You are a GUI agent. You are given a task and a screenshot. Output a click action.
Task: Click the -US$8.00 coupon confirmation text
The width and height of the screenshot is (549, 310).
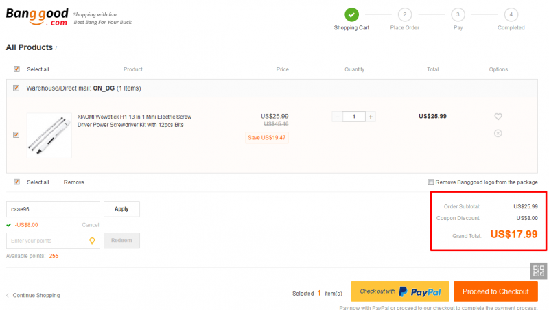click(26, 225)
